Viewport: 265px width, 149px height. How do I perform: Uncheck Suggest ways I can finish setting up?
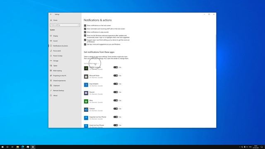[x=85, y=40]
